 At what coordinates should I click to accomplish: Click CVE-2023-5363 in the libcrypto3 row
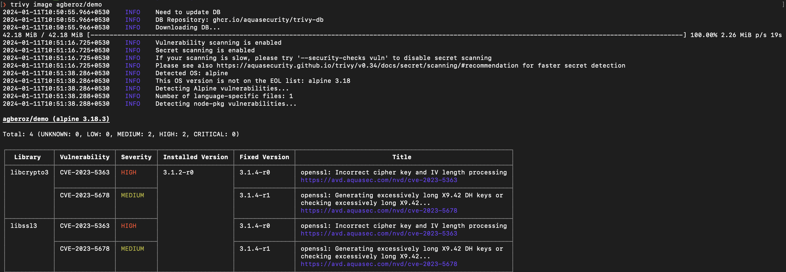(x=85, y=173)
